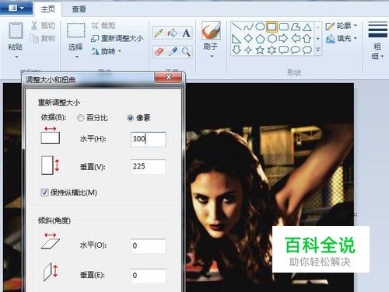Choose the Pixels (像素) radio button
Image resolution: width=389 pixels, height=292 pixels.
(131, 118)
